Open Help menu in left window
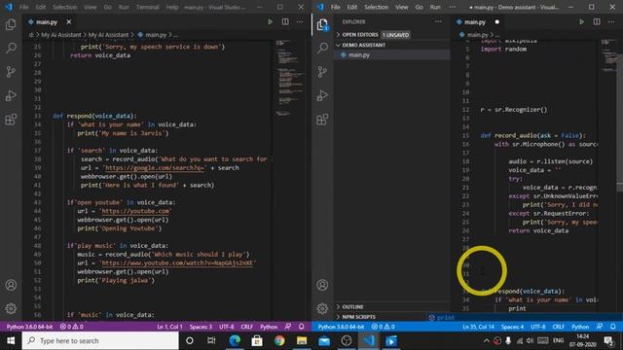The height and width of the screenshot is (350, 623). pos(172,7)
